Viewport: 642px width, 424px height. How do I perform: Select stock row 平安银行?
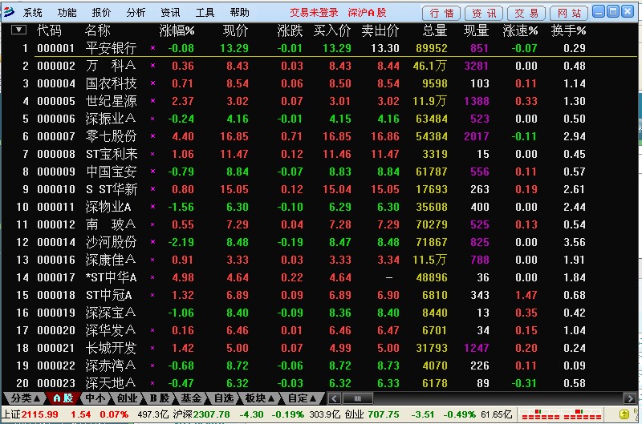tap(319, 48)
